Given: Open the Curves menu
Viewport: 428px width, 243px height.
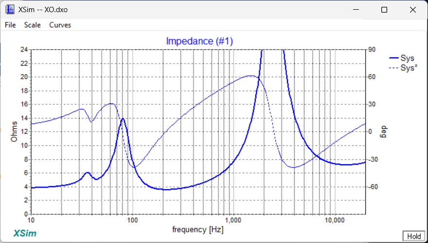Looking at the screenshot, I should click(60, 25).
